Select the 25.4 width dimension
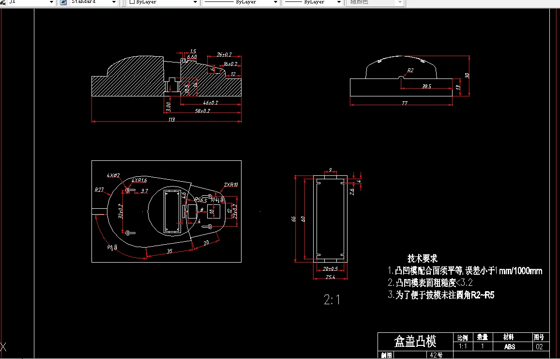The height and width of the screenshot is (359, 560). pyautogui.click(x=331, y=277)
